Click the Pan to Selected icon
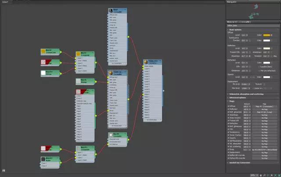This screenshot has width=281, height=177. point(279,175)
